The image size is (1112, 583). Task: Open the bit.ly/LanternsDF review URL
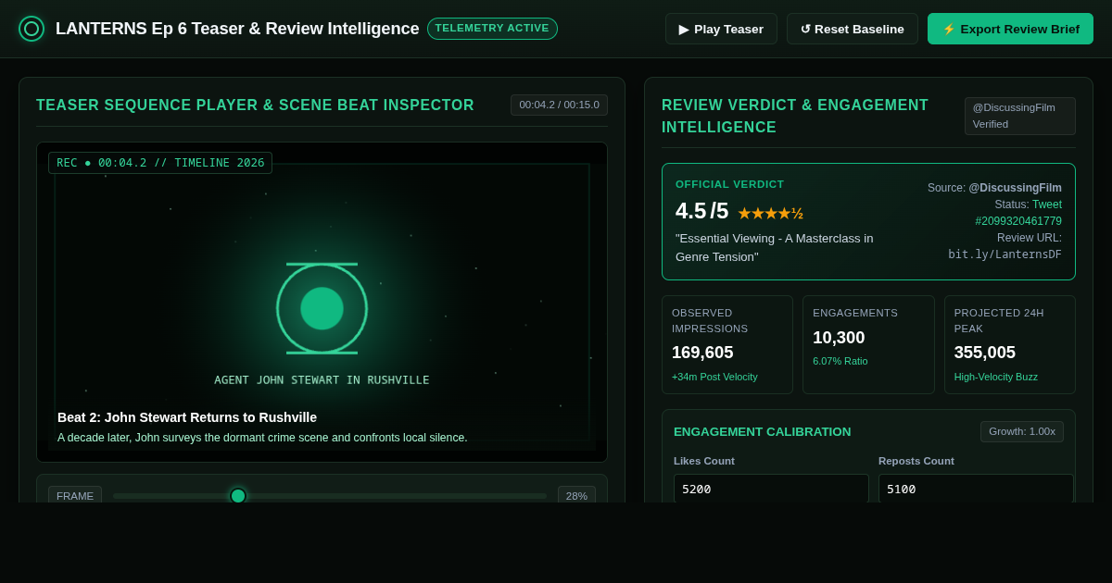[x=1005, y=254]
